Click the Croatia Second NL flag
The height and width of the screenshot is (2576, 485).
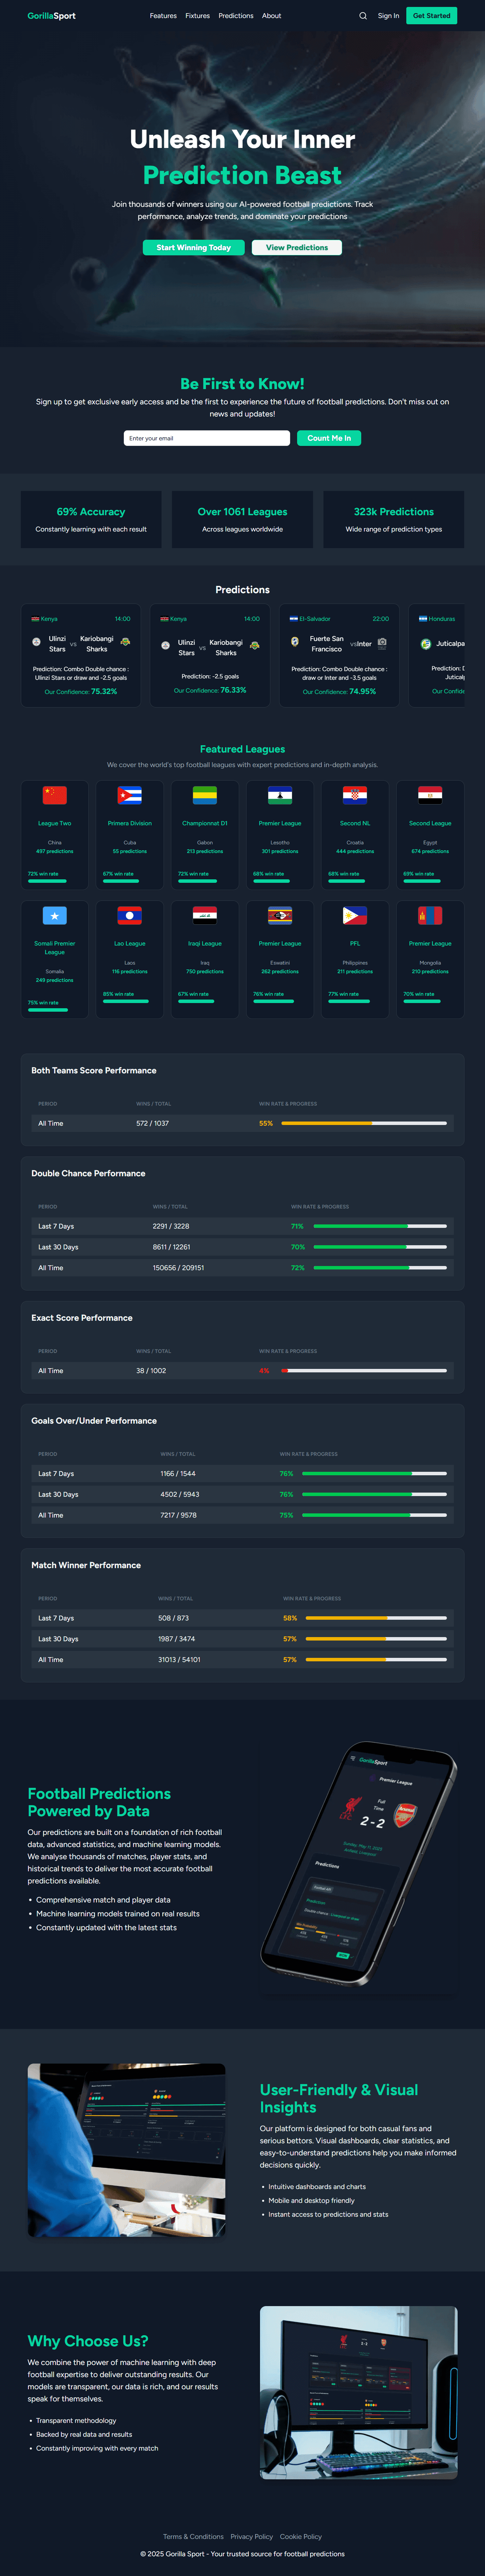(355, 795)
